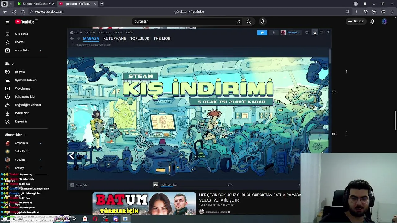Reload the YouTube page in the browser
The width and height of the screenshot is (397, 223).
click(23, 11)
